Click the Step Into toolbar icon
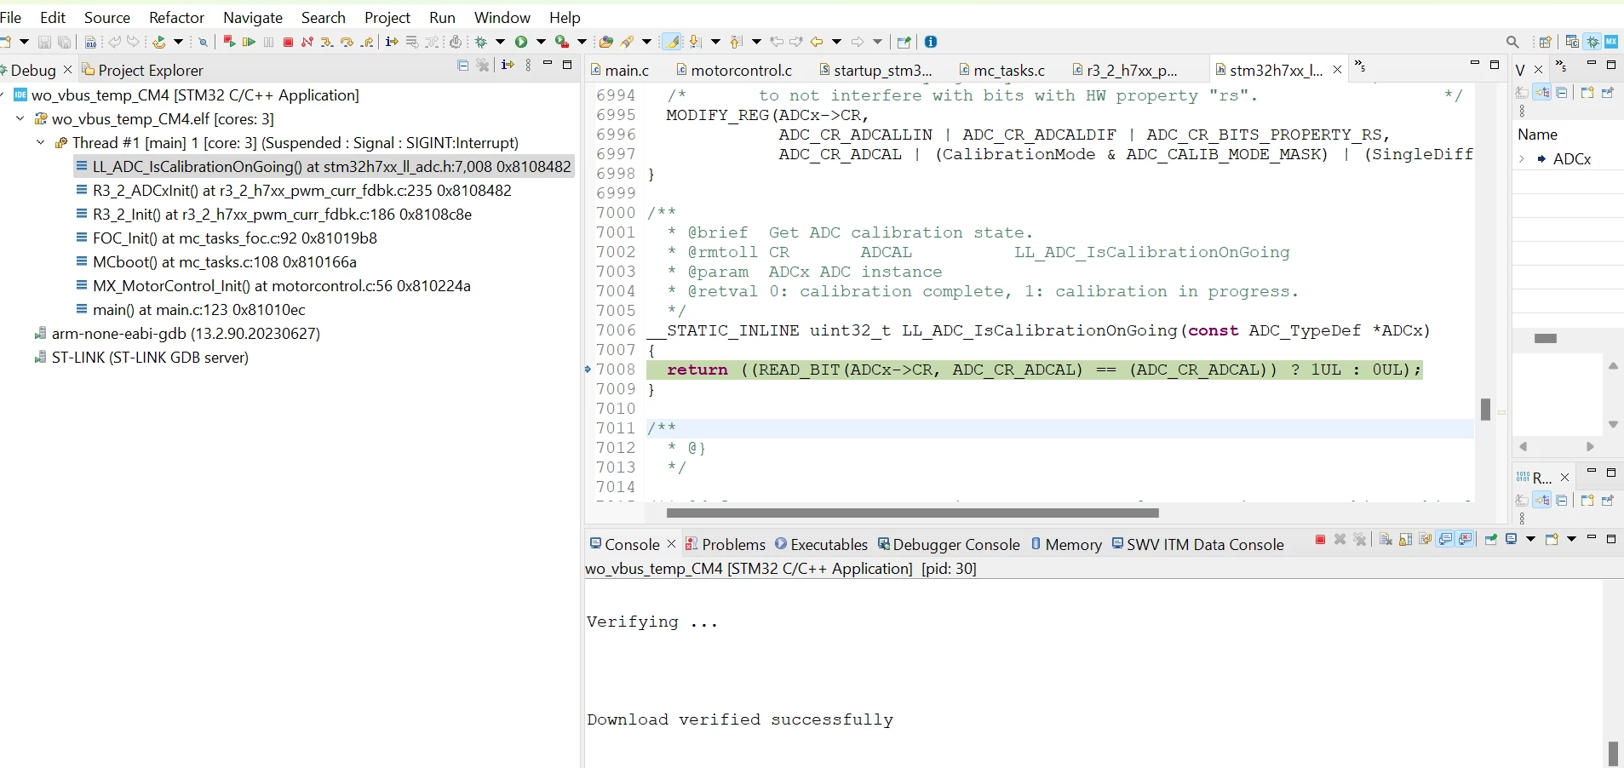The image size is (1624, 768). [x=327, y=42]
